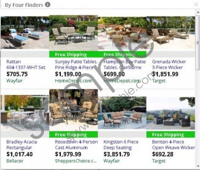Click the ShoppersChoice seller link
This screenshot has height=170, width=200.
[x=76, y=161]
